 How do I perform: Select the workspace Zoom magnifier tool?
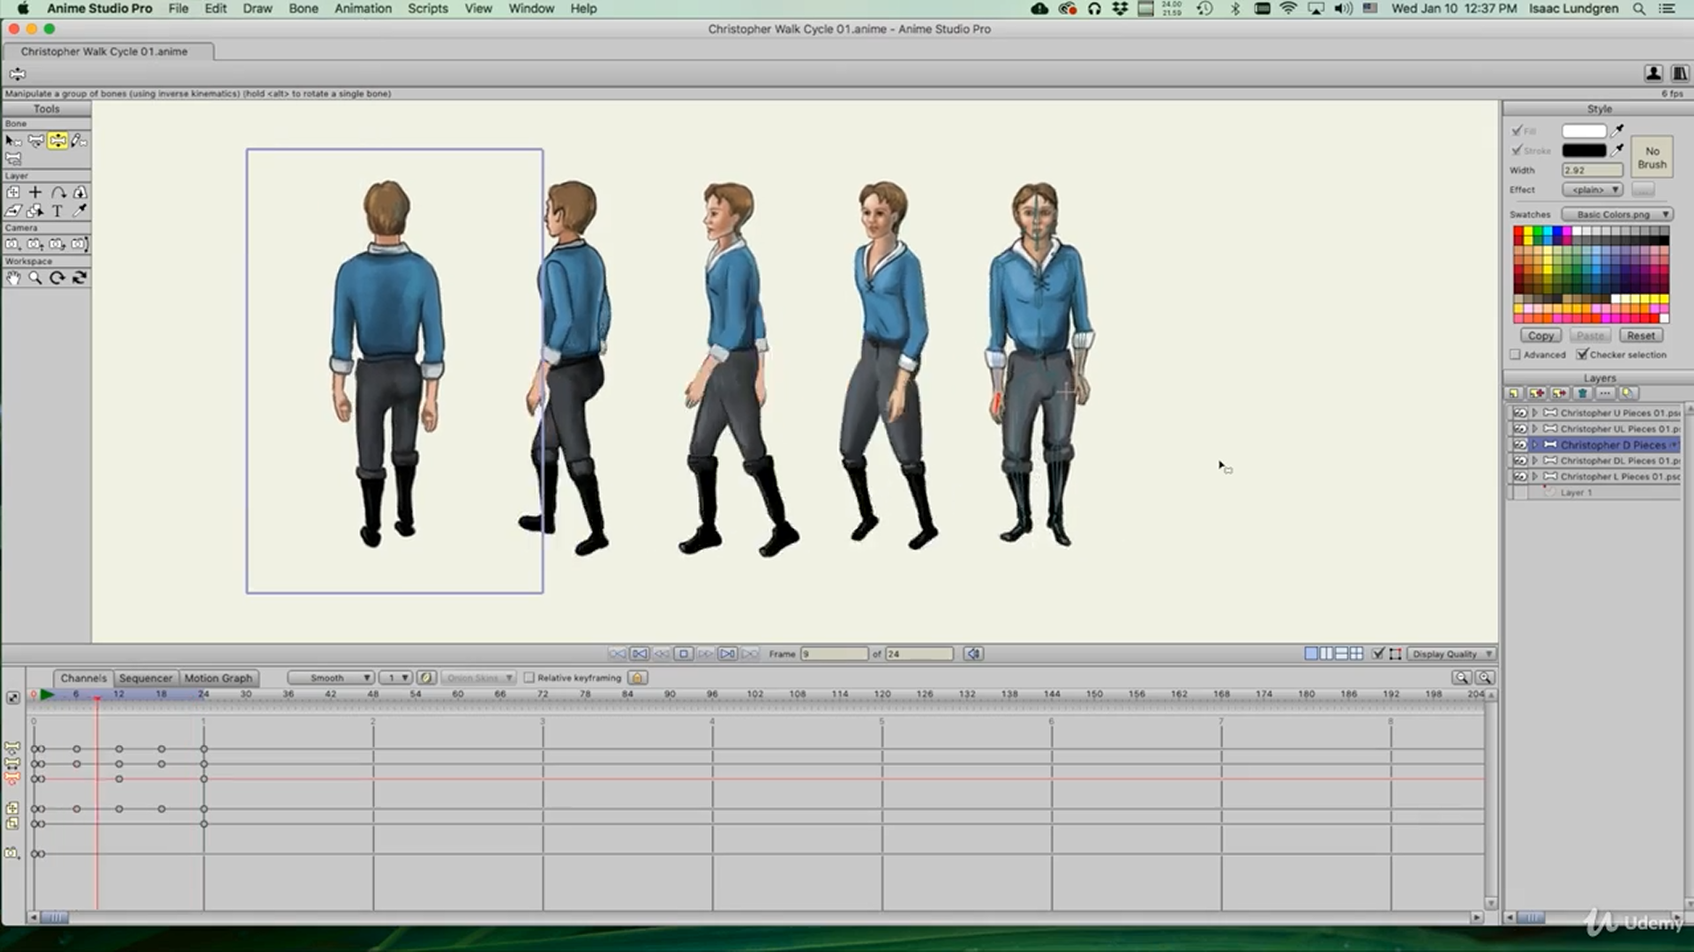[35, 278]
